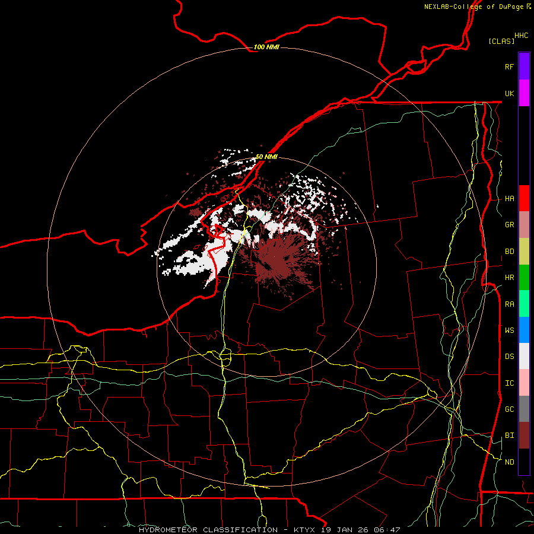Viewport: 534px width, 534px height.
Task: Click the UK magenta legend color swatch
Action: click(524, 93)
